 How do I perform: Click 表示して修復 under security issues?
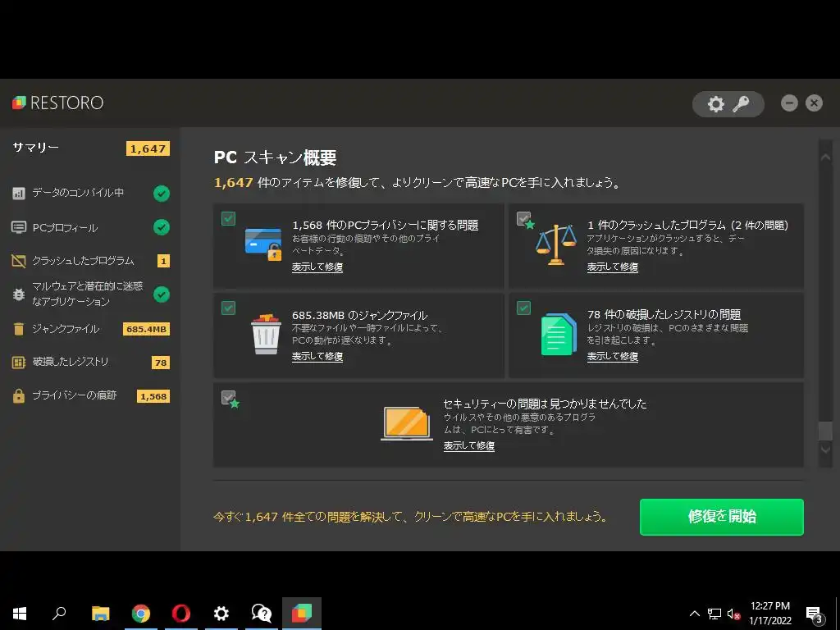tap(468, 445)
